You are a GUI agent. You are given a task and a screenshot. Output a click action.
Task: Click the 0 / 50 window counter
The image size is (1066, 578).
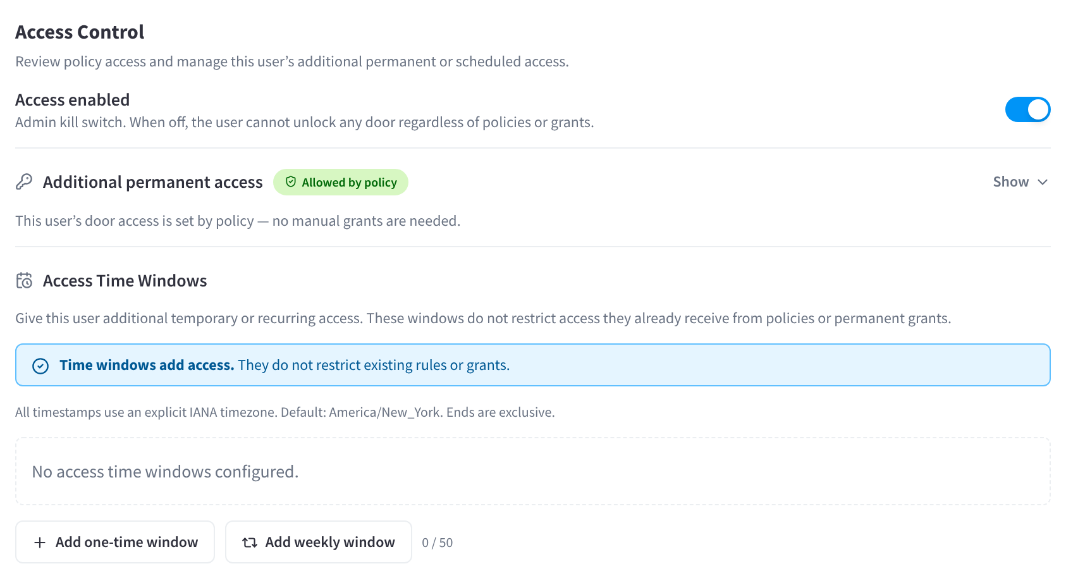point(438,543)
